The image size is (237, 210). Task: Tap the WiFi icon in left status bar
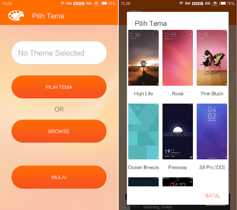[63, 3]
